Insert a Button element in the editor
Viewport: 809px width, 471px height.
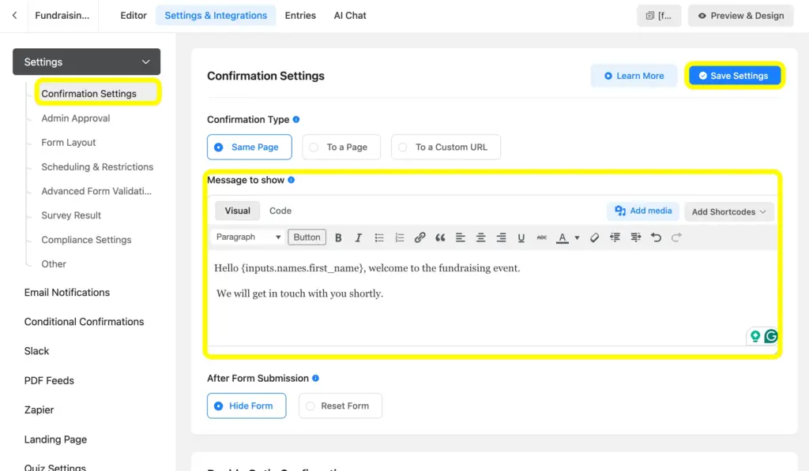click(x=307, y=237)
